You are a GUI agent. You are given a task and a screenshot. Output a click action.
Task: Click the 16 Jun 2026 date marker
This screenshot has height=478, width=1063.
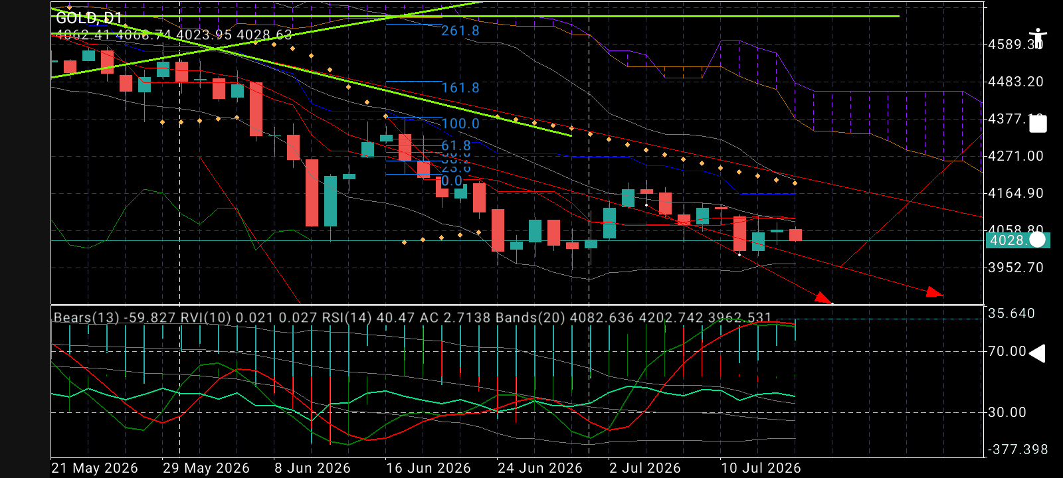tap(429, 468)
